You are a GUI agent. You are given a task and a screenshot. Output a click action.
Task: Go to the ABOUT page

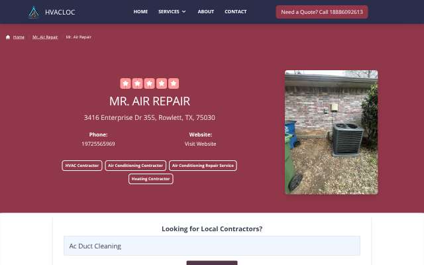tap(206, 12)
